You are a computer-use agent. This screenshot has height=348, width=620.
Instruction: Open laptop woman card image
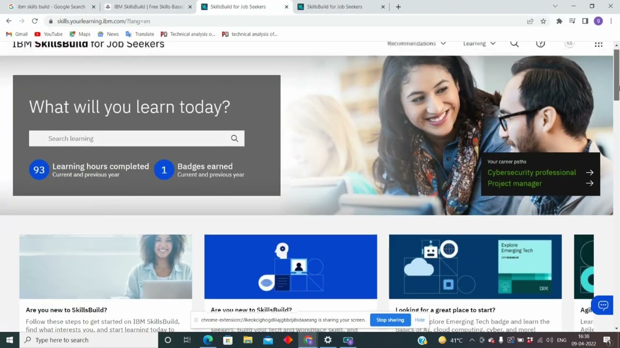tap(106, 267)
